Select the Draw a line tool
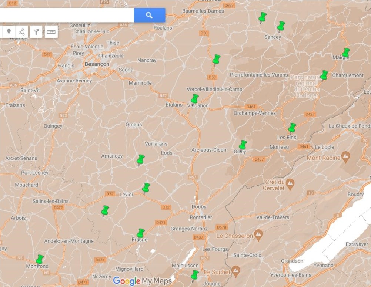 tap(22, 32)
